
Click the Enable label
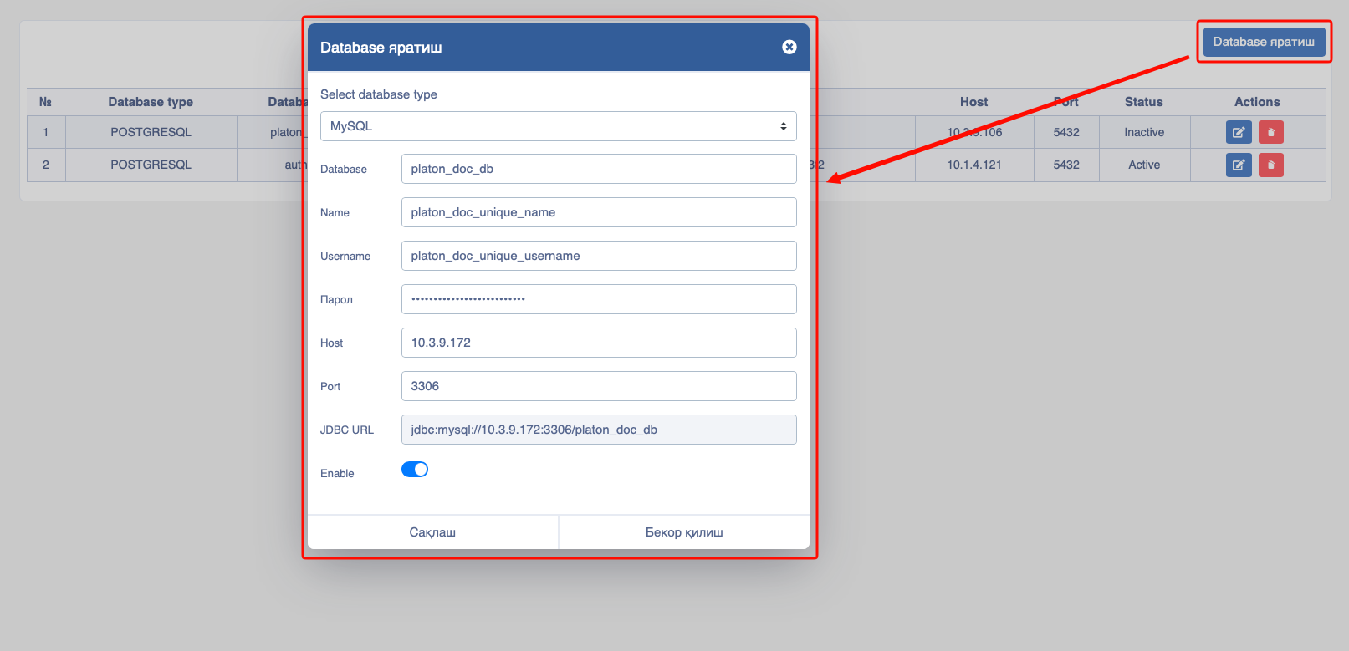(x=337, y=473)
